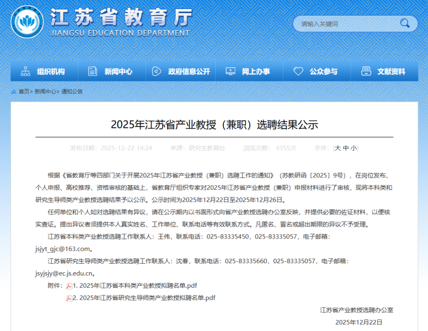Click the search magnifier icon

pyautogui.click(x=404, y=23)
